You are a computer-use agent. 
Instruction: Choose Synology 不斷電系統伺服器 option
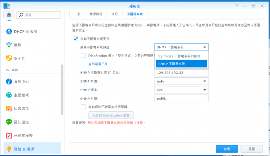(181, 56)
